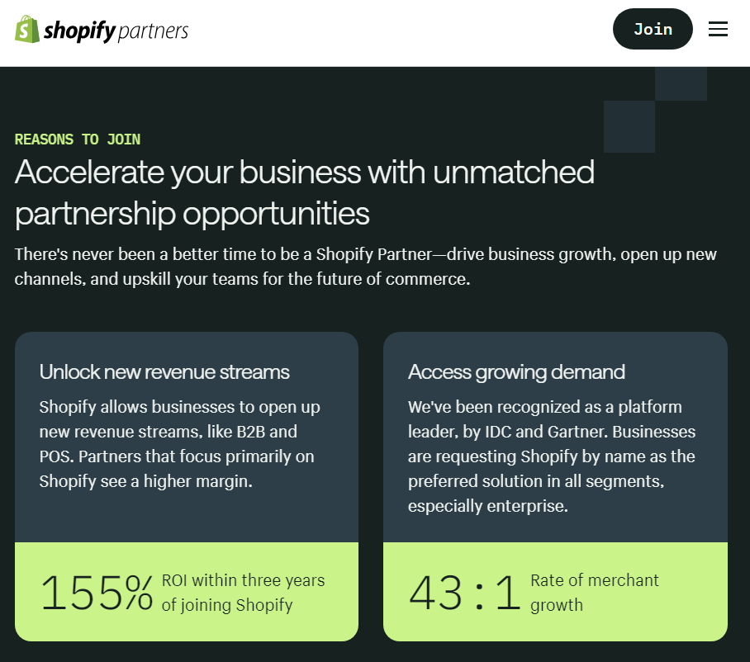Open the hamburger navigation menu

point(718,29)
